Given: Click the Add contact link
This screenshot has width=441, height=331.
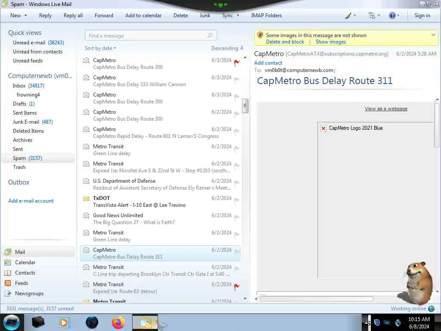Looking at the screenshot, I should [x=268, y=63].
